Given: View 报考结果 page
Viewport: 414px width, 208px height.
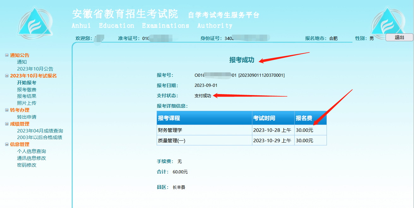Looking at the screenshot, I should click(x=27, y=96).
